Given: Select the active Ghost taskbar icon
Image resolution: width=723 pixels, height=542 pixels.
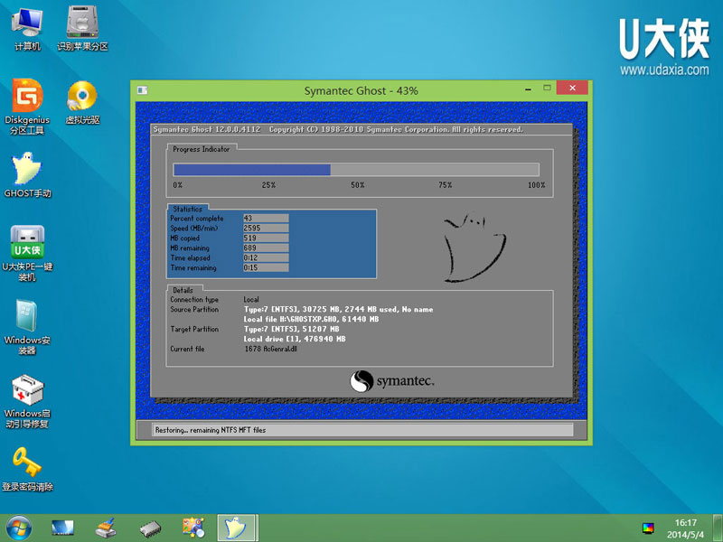Looking at the screenshot, I should click(x=237, y=528).
